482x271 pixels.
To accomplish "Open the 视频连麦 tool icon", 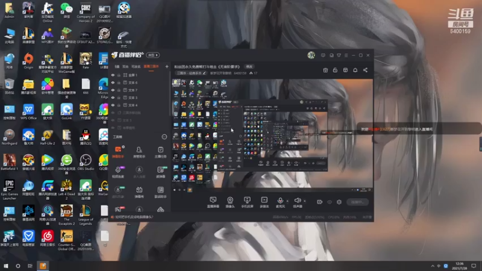I will (x=117, y=172).
